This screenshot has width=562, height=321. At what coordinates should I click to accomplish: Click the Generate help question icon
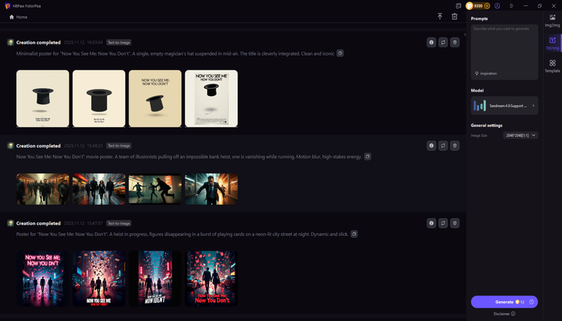[x=531, y=302]
